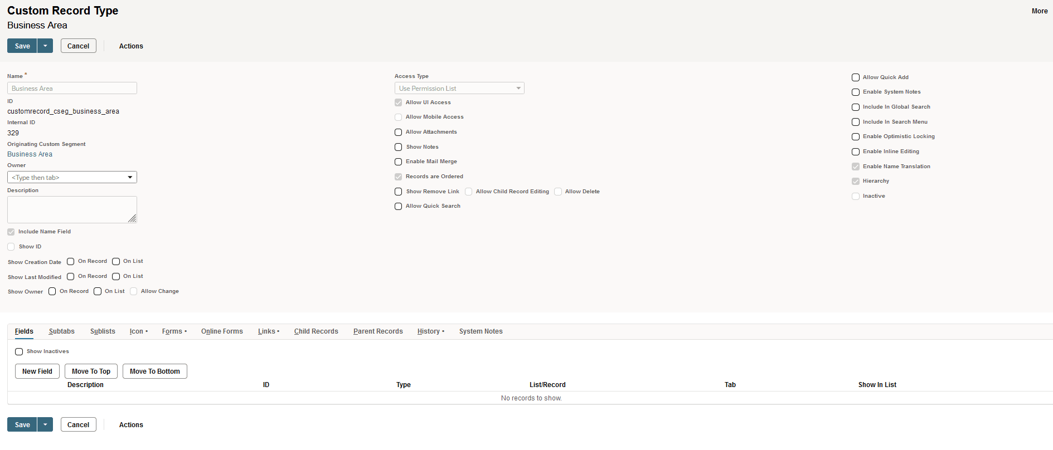Image resolution: width=1053 pixels, height=450 pixels.
Task: Click the Show In List column header
Action: pos(877,385)
